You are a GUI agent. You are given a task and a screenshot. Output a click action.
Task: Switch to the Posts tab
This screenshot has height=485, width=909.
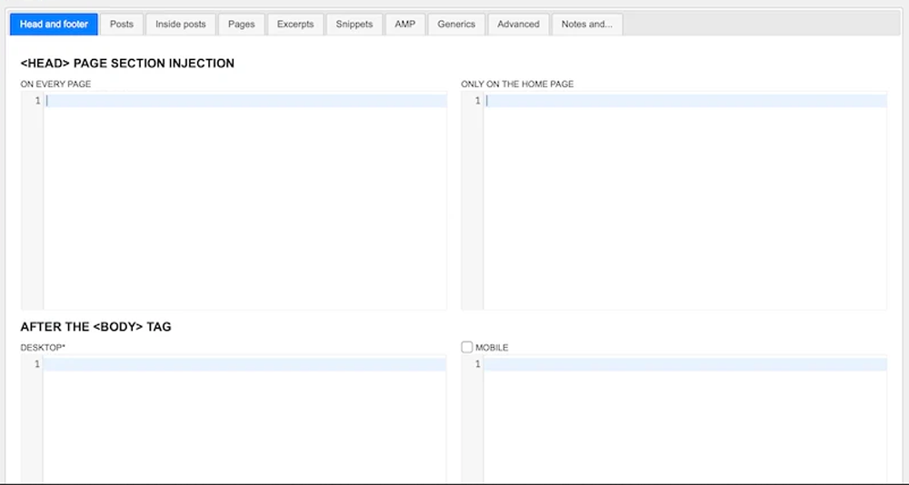[122, 25]
